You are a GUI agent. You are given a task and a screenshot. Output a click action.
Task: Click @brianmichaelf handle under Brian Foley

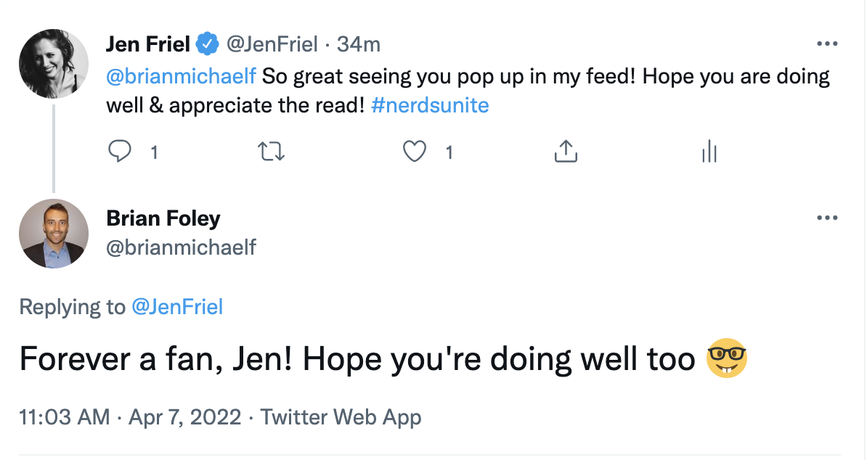[x=182, y=247]
